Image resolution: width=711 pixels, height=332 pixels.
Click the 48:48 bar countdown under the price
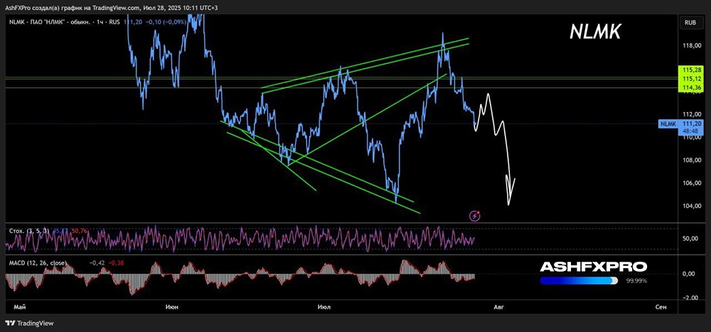pos(692,131)
